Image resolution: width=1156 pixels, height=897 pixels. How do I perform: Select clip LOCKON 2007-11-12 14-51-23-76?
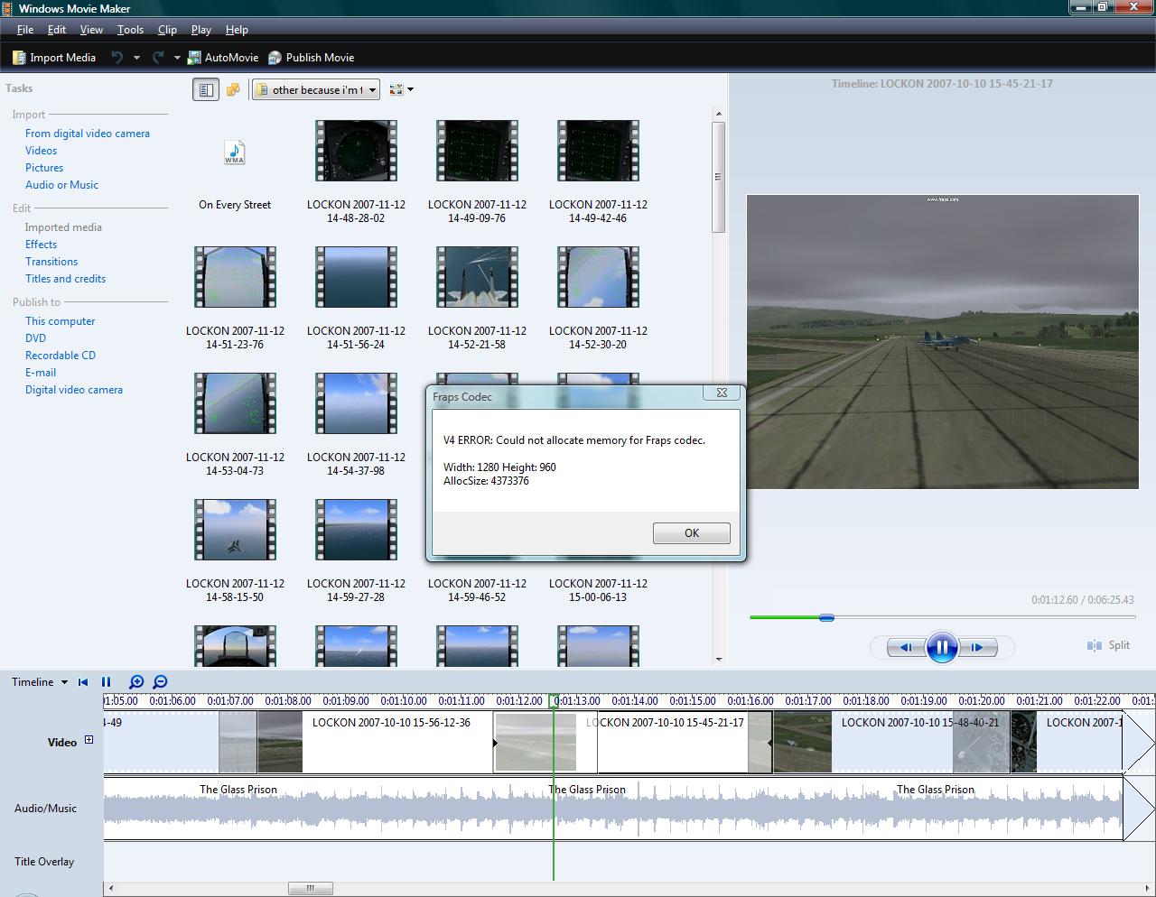235,298
